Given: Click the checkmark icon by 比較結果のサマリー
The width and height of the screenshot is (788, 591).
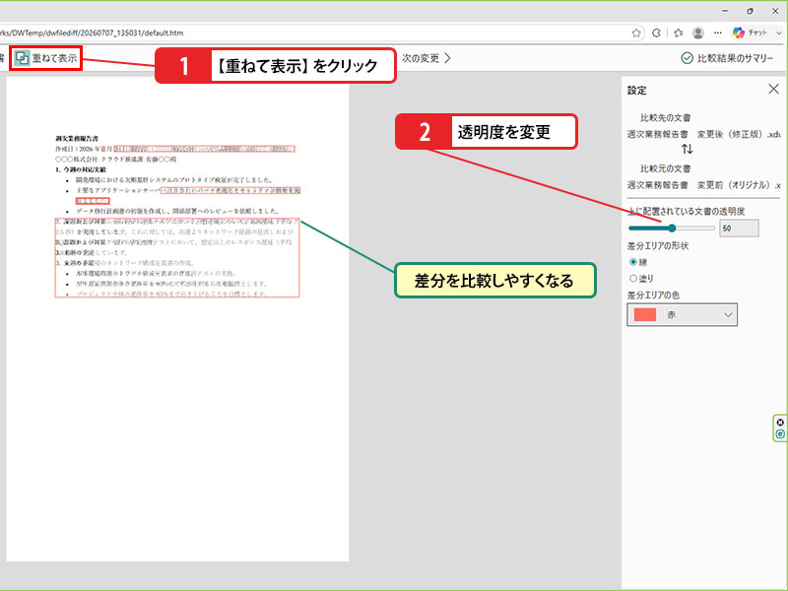Looking at the screenshot, I should point(687,58).
